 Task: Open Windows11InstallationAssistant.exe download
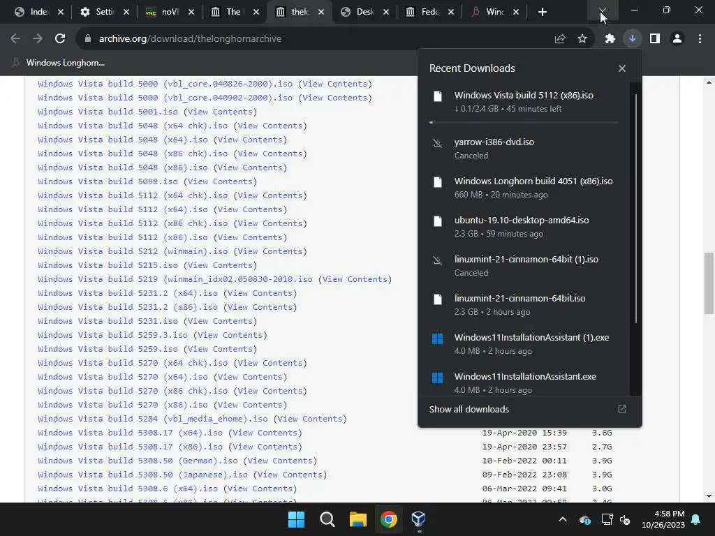point(524,383)
